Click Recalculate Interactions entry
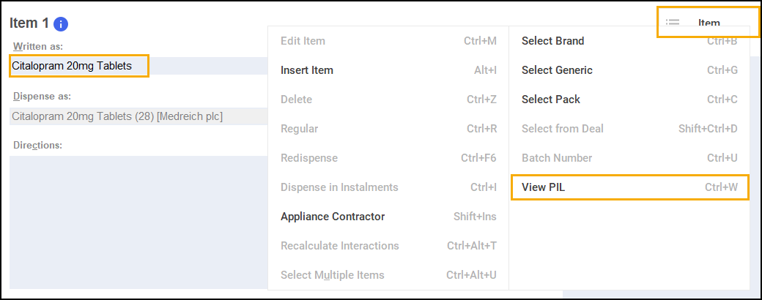The image size is (762, 300). [388, 246]
